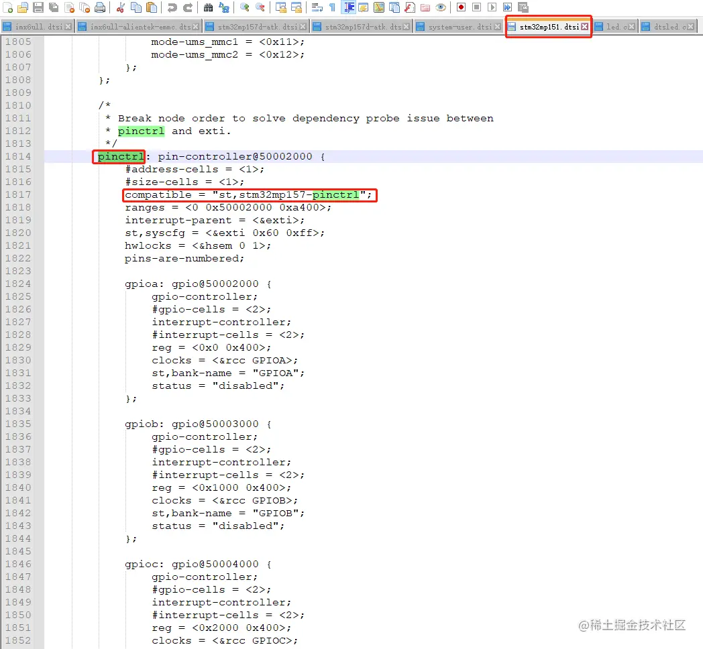Click st,bank-name = "GPIOB" line
The height and width of the screenshot is (649, 703).
tap(228, 513)
